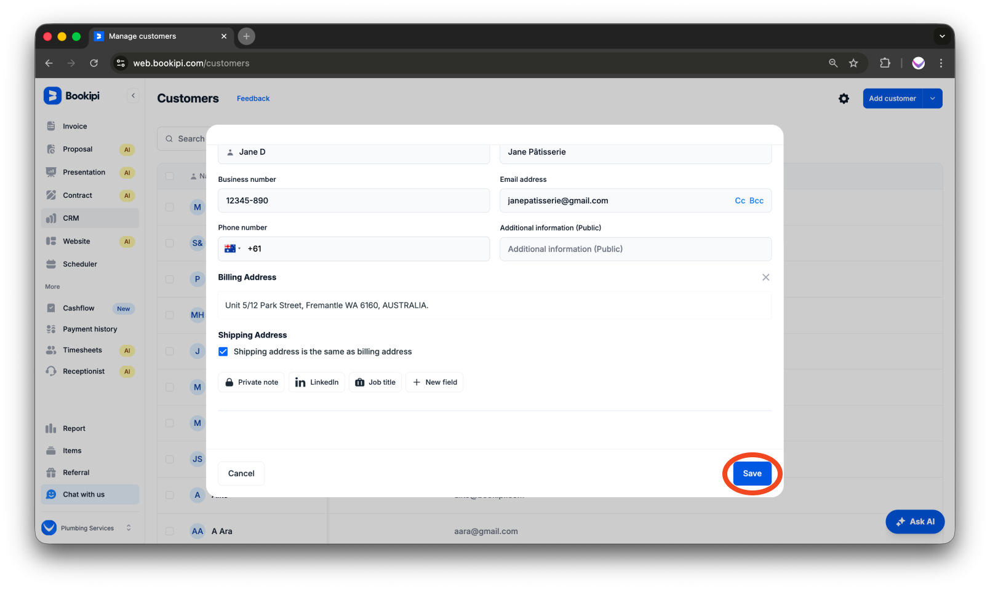Viewport: 990px width, 590px height.
Task: Open the Feedback link
Action: (x=253, y=98)
